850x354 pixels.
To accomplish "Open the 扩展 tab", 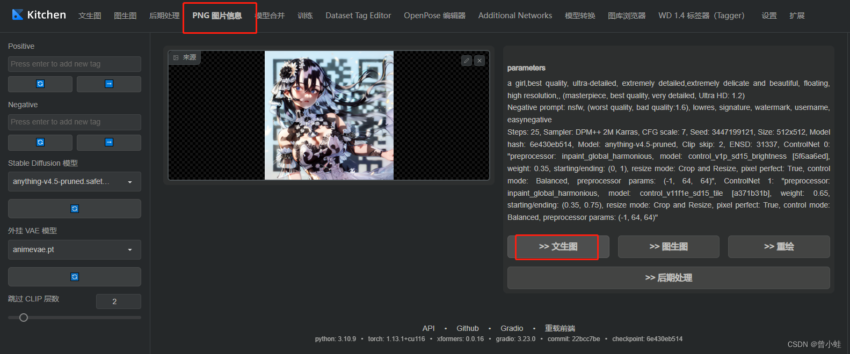I will (x=797, y=16).
